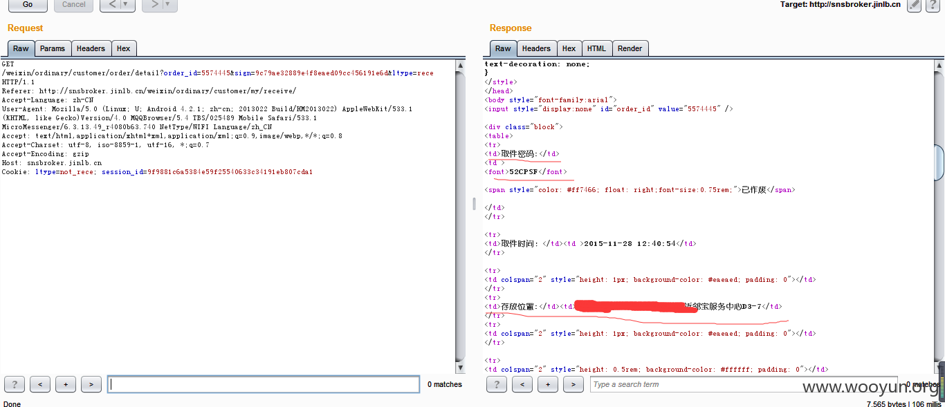Click Request pane scrollbar down arrow
Image resolution: width=945 pixels, height=407 pixels.
click(x=461, y=368)
